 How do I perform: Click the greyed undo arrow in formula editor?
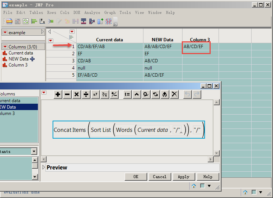[x=187, y=94]
